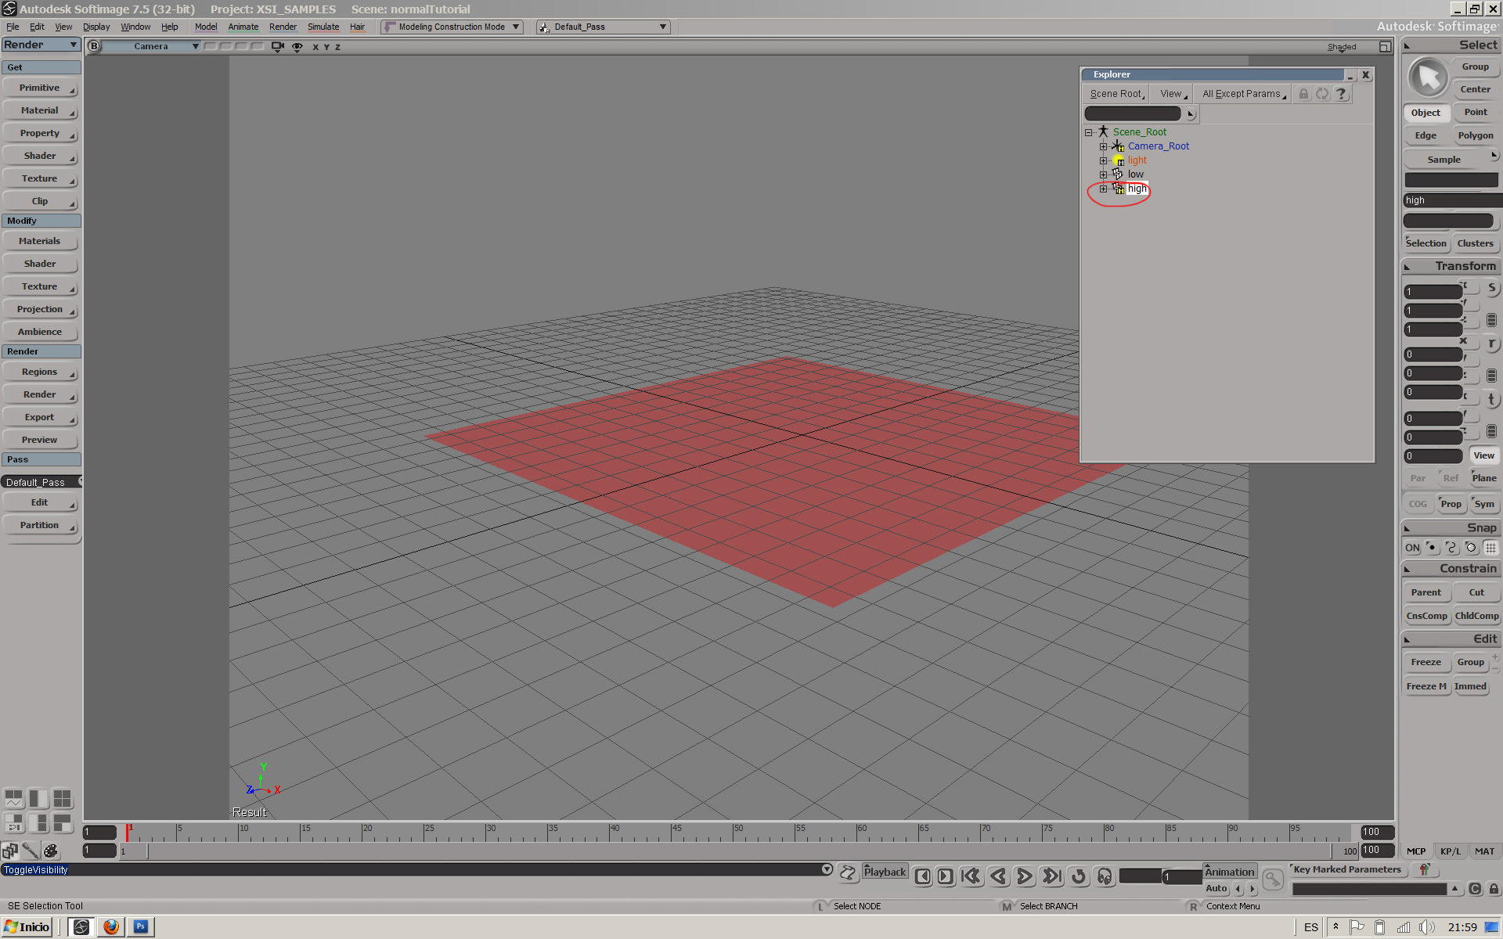Click the play forward button
Viewport: 1503px width, 939px height.
click(x=1024, y=876)
